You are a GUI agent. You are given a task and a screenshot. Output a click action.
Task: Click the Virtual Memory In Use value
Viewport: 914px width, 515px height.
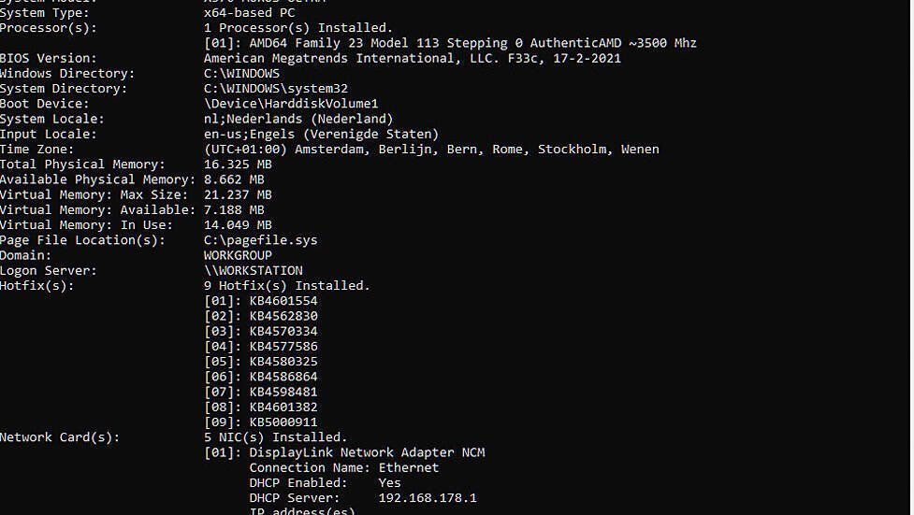coord(238,225)
